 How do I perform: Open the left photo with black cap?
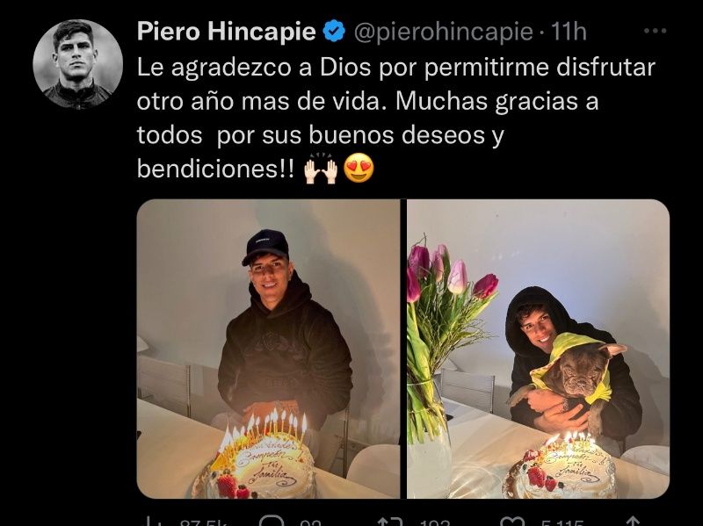[x=268, y=349]
